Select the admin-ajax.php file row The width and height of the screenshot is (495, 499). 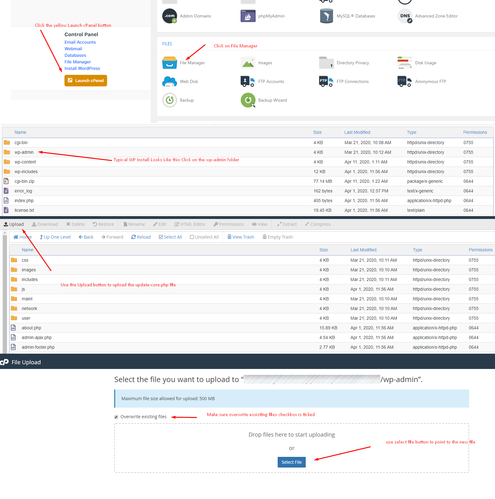(252, 337)
